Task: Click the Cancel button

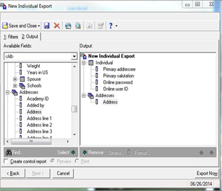Action: pos(63,173)
